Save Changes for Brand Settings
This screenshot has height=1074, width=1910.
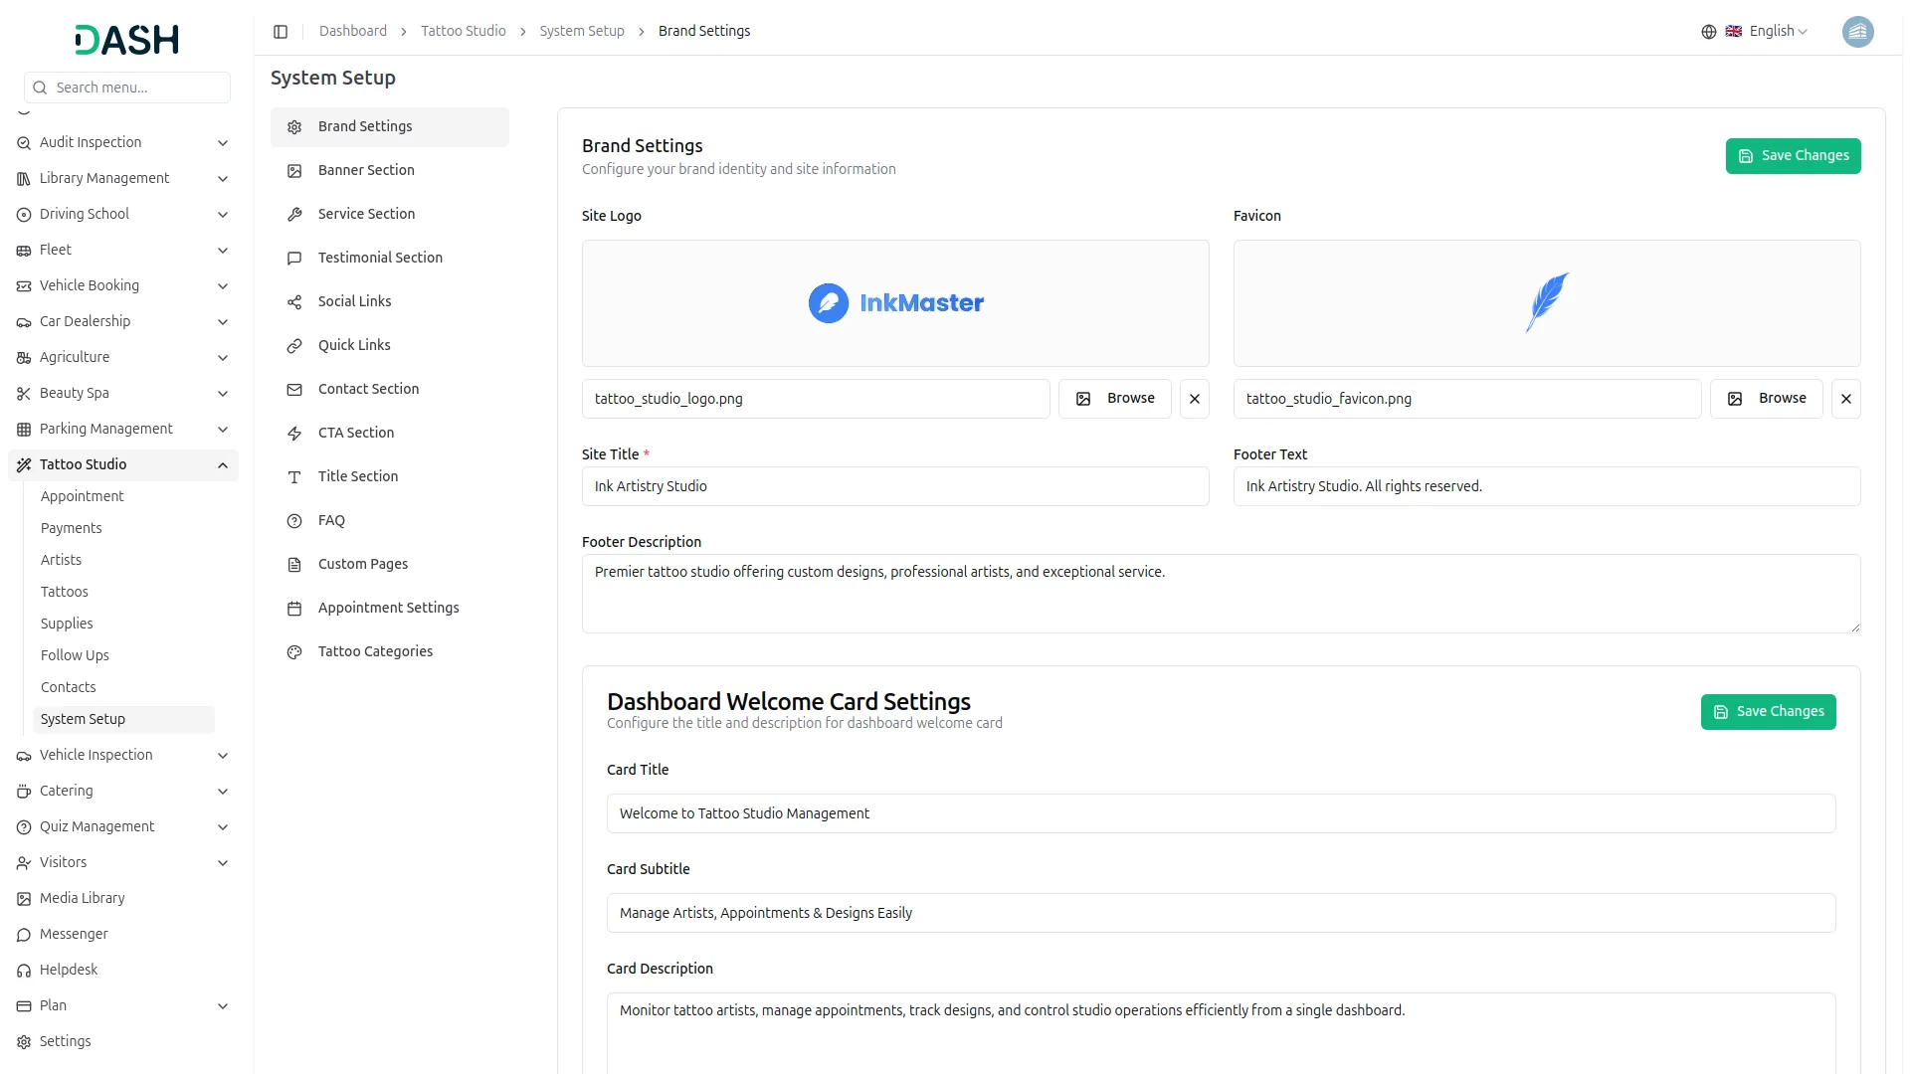(x=1792, y=156)
